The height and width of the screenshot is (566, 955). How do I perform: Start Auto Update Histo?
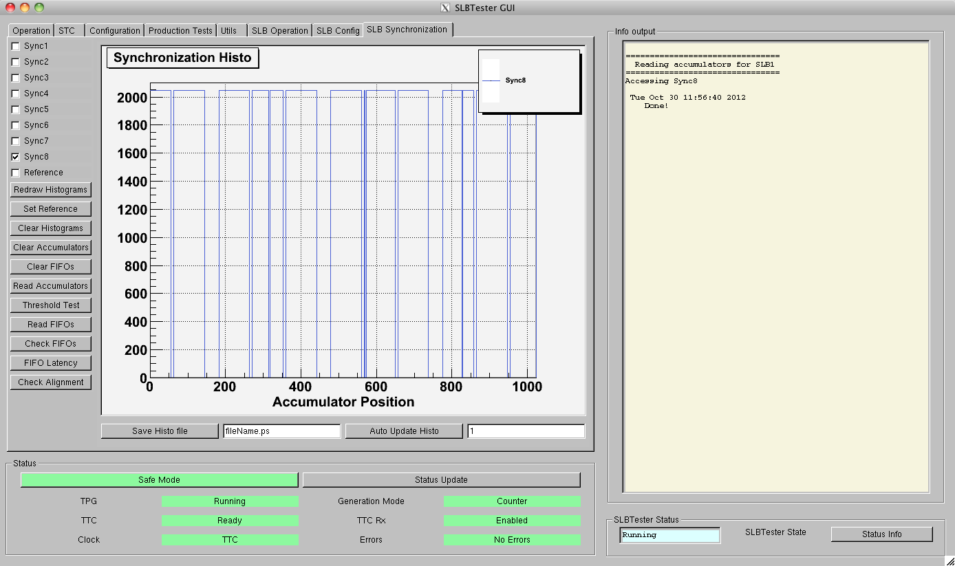404,431
